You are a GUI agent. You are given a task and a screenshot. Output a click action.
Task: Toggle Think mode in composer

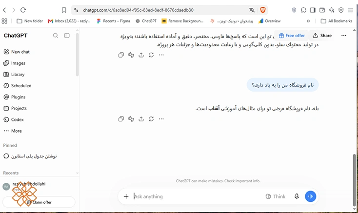(x=276, y=196)
